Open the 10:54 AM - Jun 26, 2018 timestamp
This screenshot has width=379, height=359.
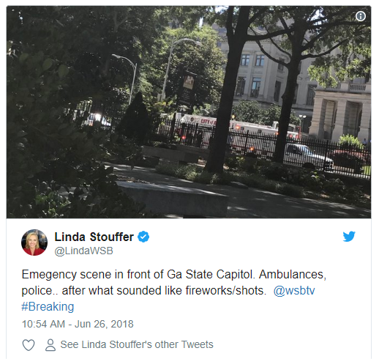[x=78, y=324]
